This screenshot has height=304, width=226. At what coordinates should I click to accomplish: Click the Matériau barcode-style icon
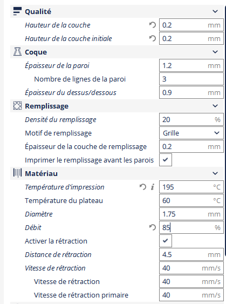(17, 173)
